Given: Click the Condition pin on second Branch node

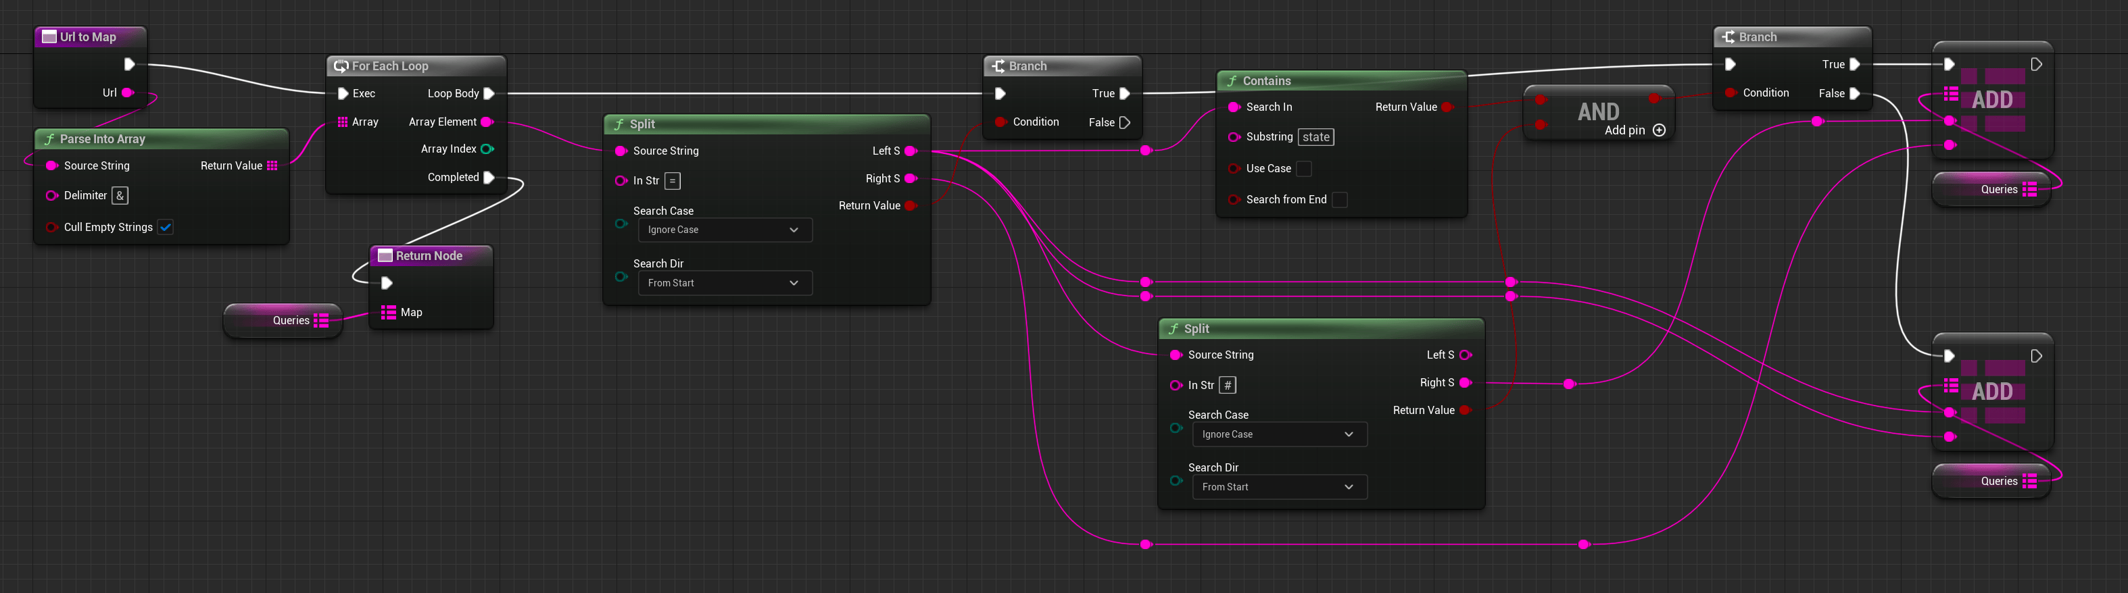Looking at the screenshot, I should click(1730, 93).
